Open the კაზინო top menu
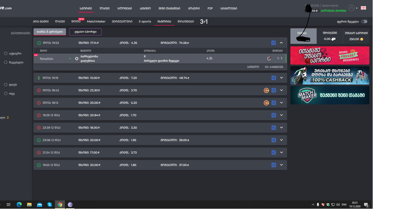The height and width of the screenshot is (224, 399). [x=145, y=9]
